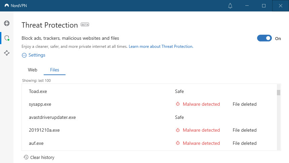Open the Meshnet sidebar icon
The height and width of the screenshot is (163, 289).
pyautogui.click(x=7, y=53)
